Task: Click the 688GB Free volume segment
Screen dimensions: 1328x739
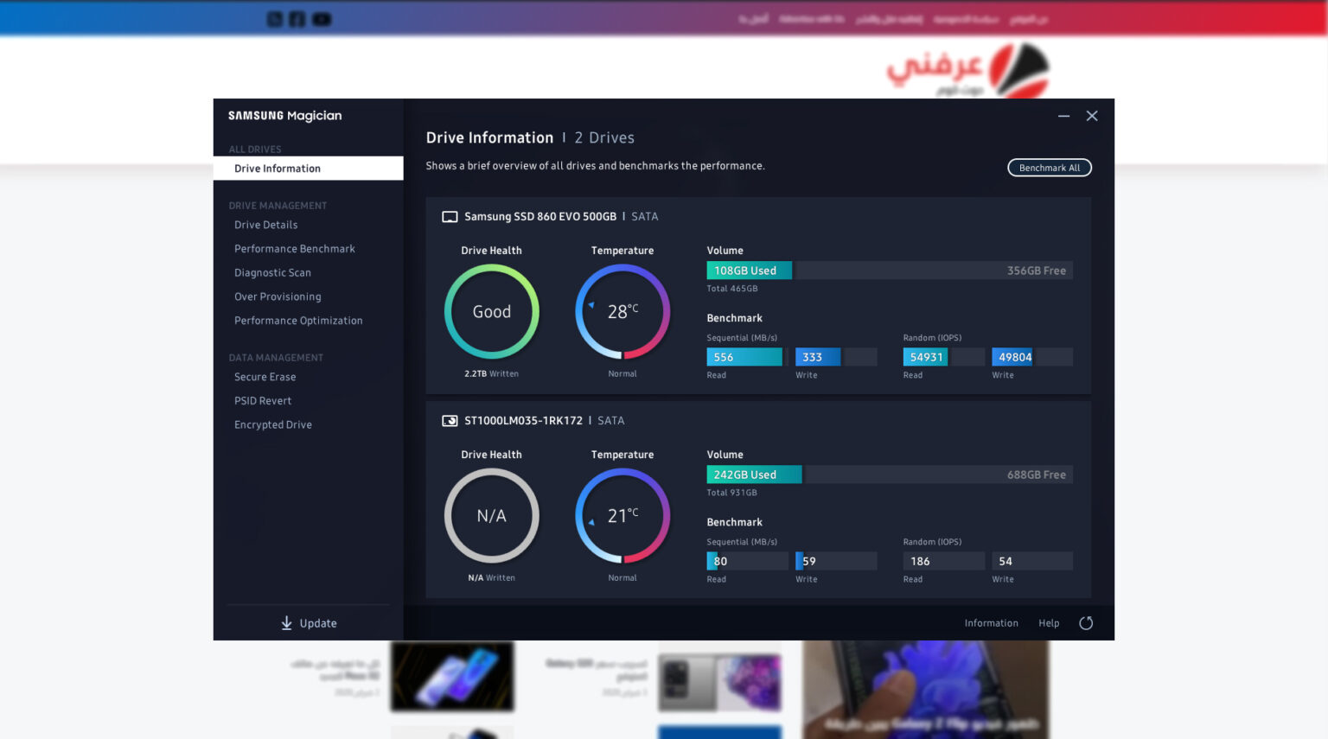Action: [x=940, y=475]
